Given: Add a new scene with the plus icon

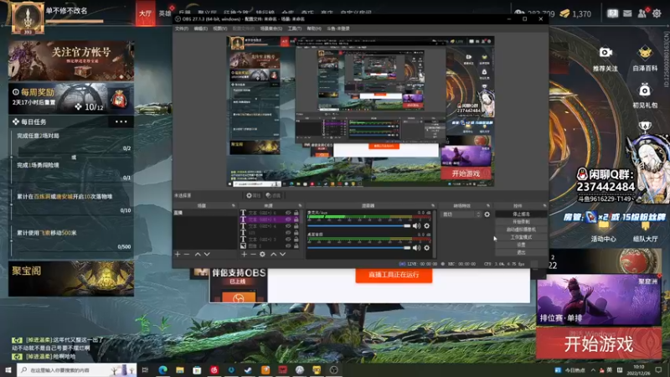Looking at the screenshot, I should click(x=178, y=255).
